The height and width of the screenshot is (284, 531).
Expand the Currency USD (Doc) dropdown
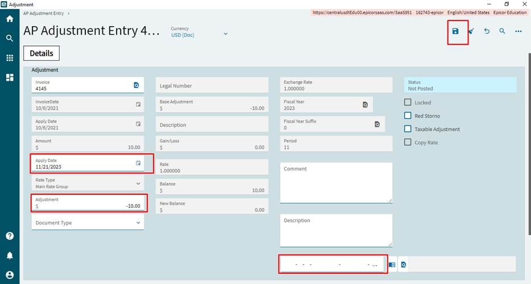[226, 34]
